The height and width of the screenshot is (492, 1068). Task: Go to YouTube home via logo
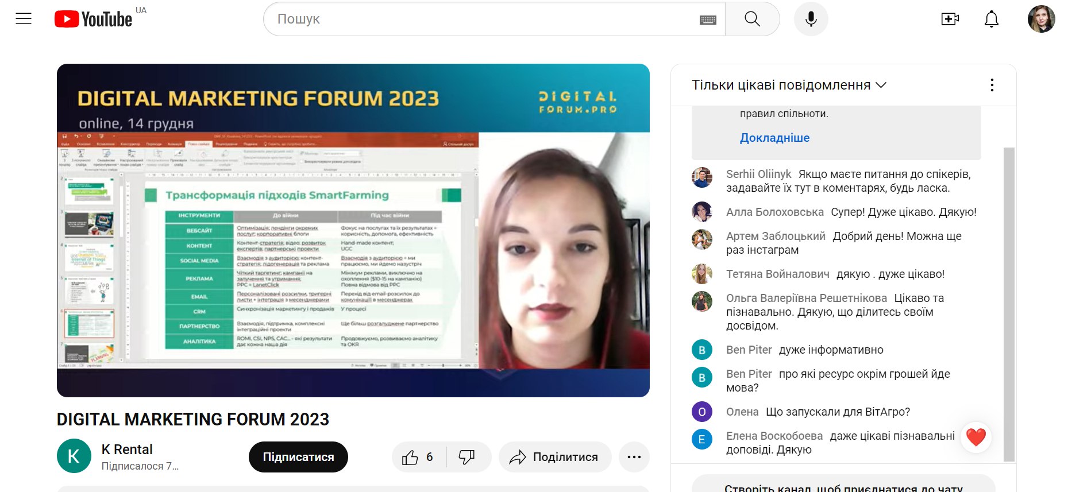click(x=94, y=19)
